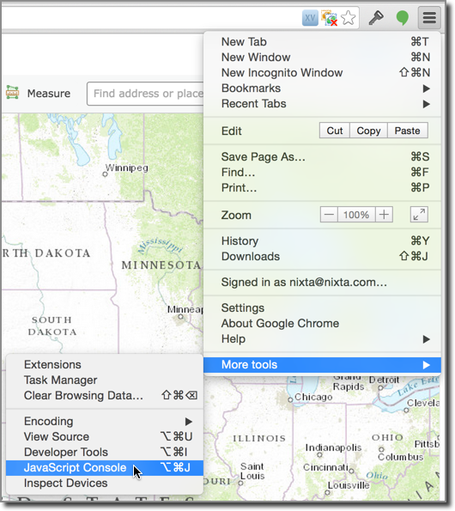Click the SOUTH DAKOTA label on the map
Screen dimensions: 455x511
tap(52, 325)
